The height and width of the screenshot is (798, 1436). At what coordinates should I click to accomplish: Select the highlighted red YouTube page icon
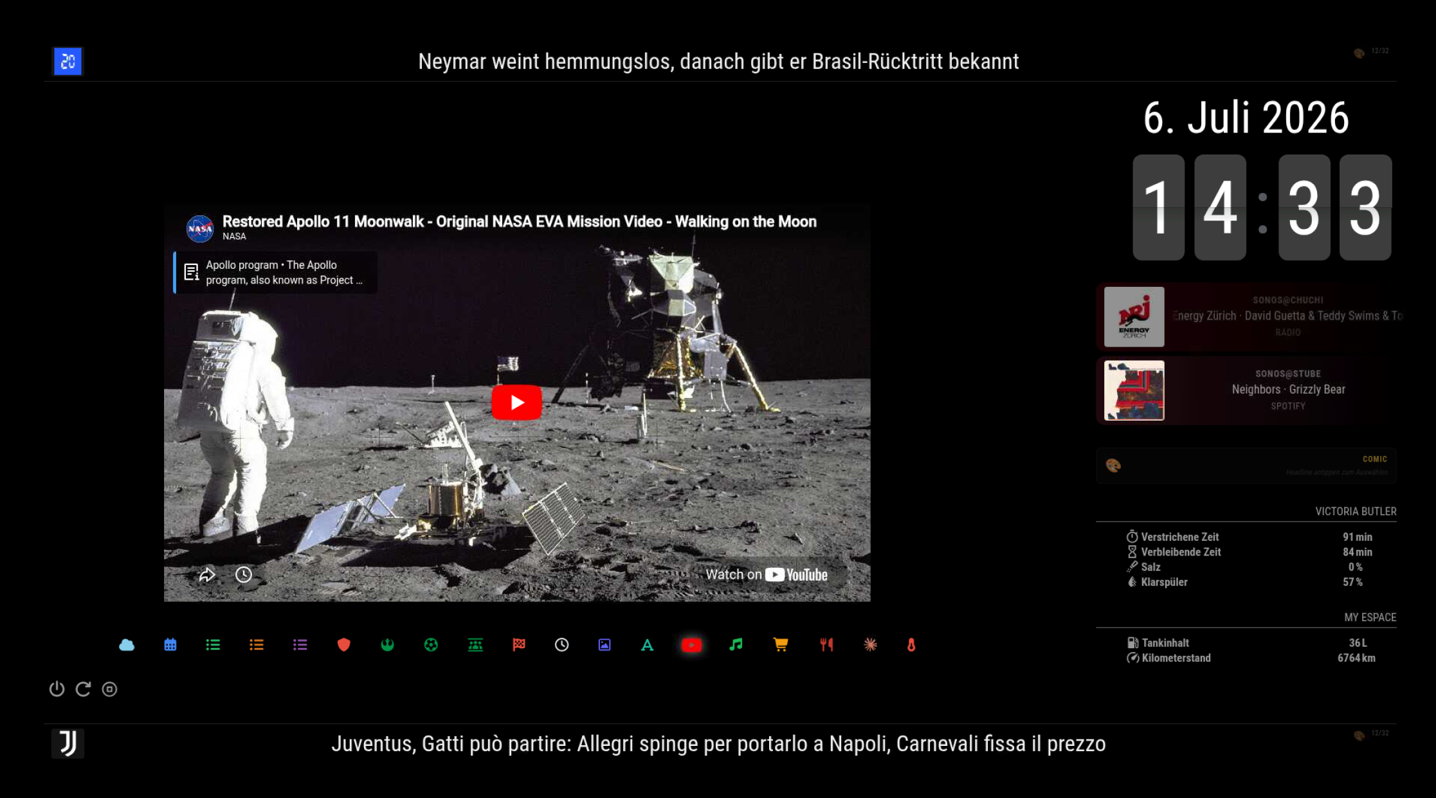692,645
